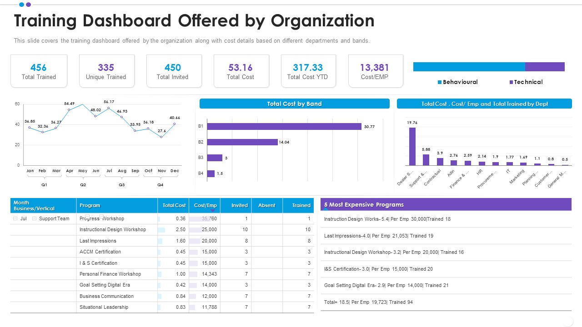Select the HR bar valued 2.14
The width and height of the screenshot is (582, 327).
(x=482, y=163)
